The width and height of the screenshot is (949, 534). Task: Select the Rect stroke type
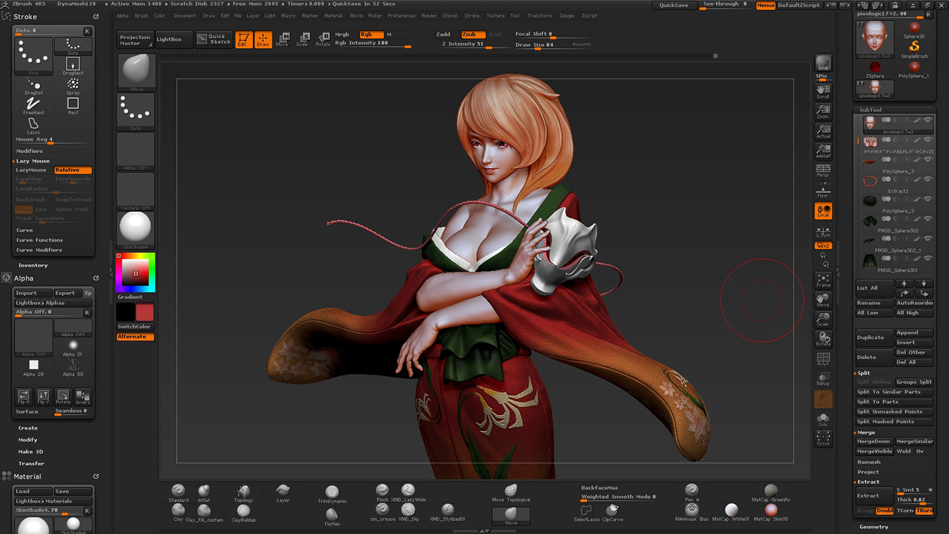(x=73, y=106)
